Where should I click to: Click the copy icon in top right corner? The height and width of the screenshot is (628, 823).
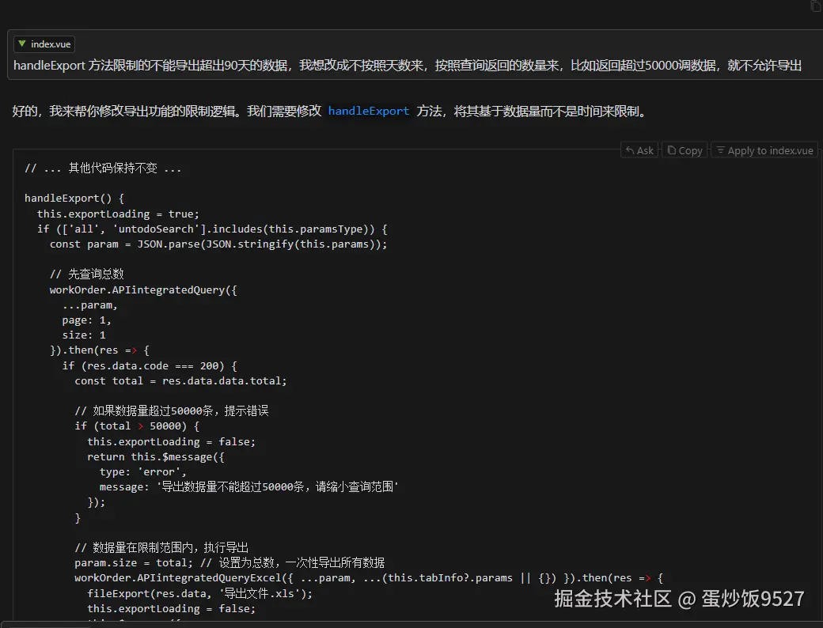coord(816,6)
